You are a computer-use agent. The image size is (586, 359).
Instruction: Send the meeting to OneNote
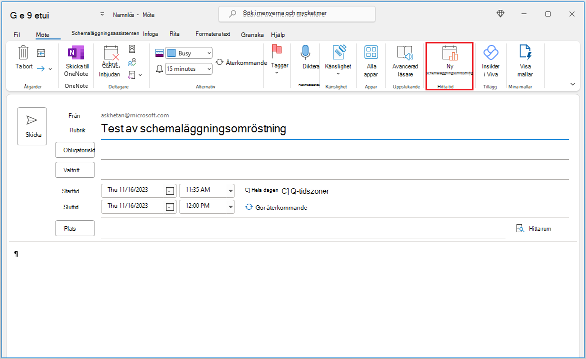76,61
